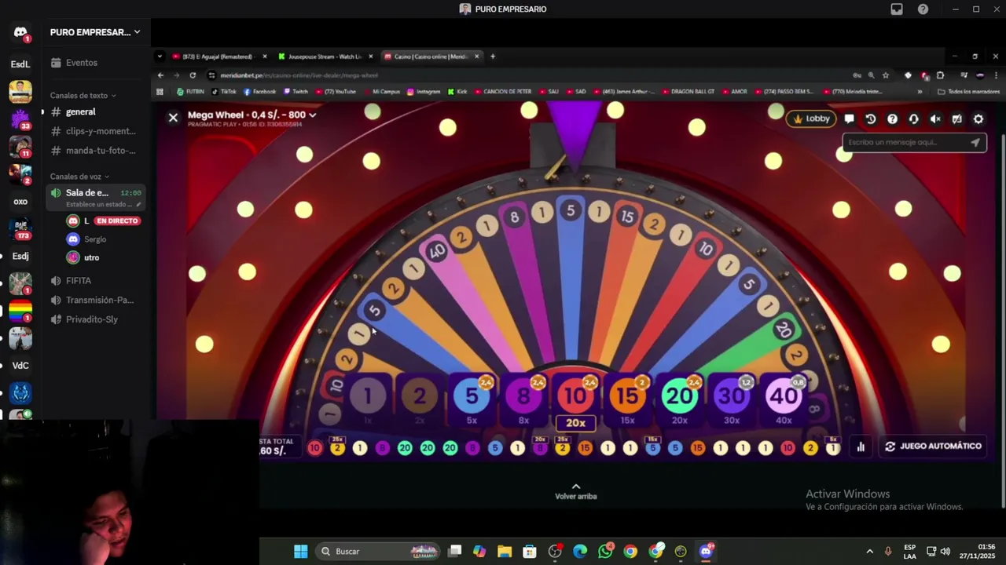This screenshot has height=565, width=1006.
Task: Go to casino Lobby button
Action: pyautogui.click(x=811, y=119)
